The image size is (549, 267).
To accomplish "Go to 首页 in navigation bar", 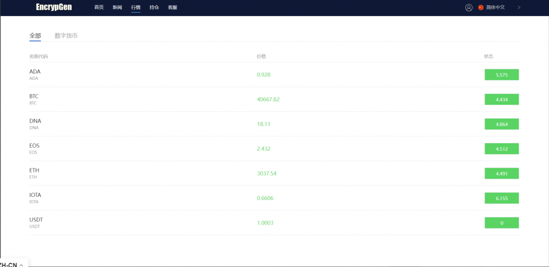I will (x=99, y=7).
